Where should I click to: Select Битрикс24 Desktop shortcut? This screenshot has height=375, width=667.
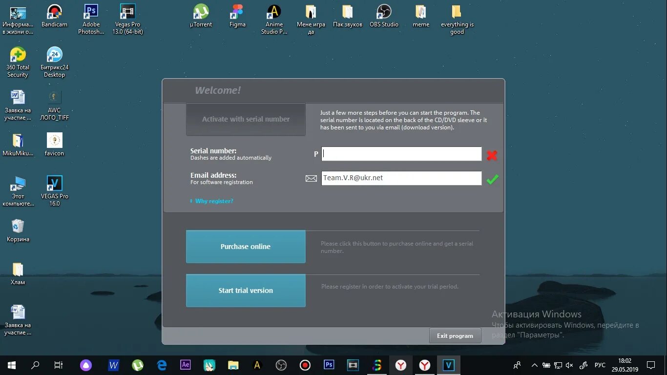[x=54, y=62]
